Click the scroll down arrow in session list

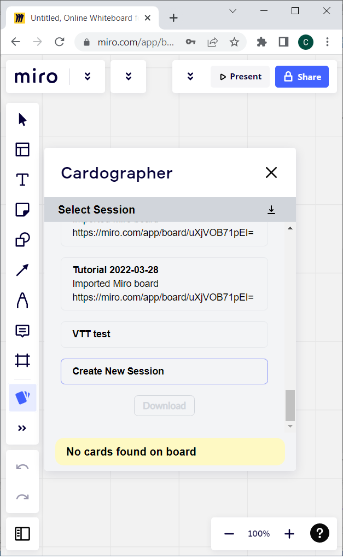(290, 427)
